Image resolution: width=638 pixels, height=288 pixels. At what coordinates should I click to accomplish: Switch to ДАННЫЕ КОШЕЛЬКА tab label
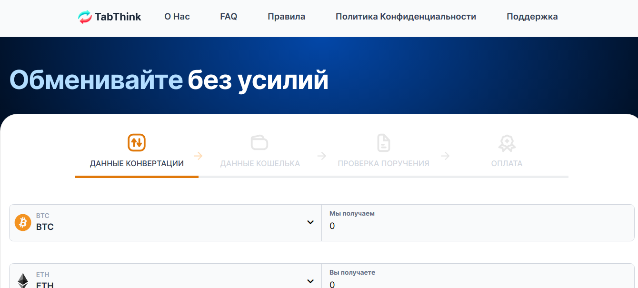click(x=260, y=164)
